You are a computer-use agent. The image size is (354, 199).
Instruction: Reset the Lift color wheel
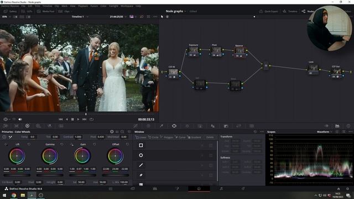coord(29,144)
